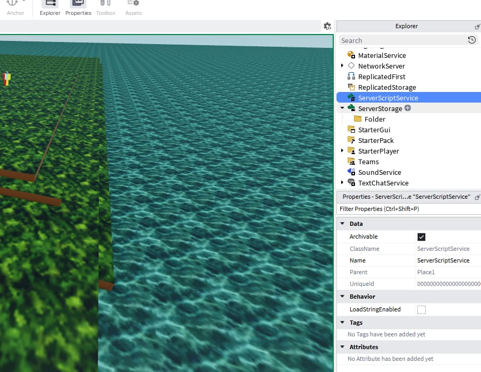
Task: Click the UniqueId property value
Action: pos(449,284)
